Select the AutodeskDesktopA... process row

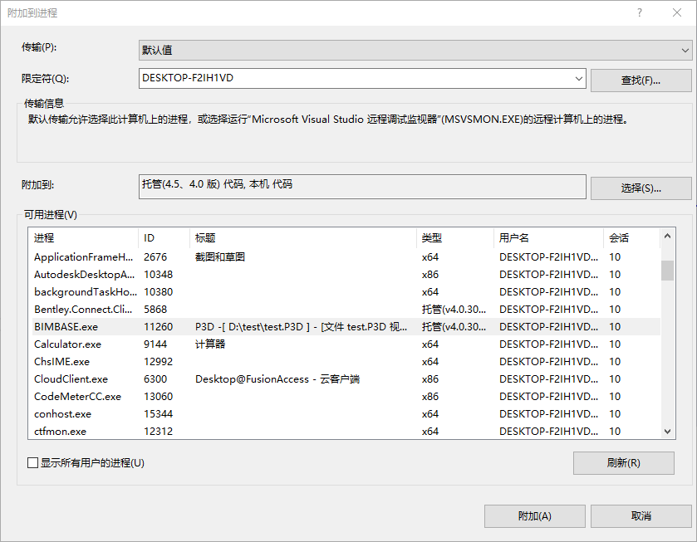(x=345, y=275)
